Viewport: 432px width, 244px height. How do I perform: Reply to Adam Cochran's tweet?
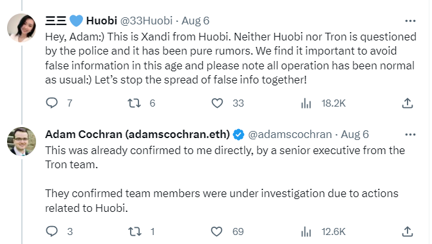coord(52,231)
